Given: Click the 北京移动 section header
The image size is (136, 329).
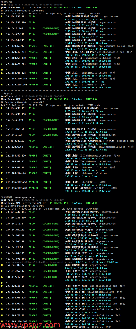Looking at the screenshot, I should [x=6, y=2].
